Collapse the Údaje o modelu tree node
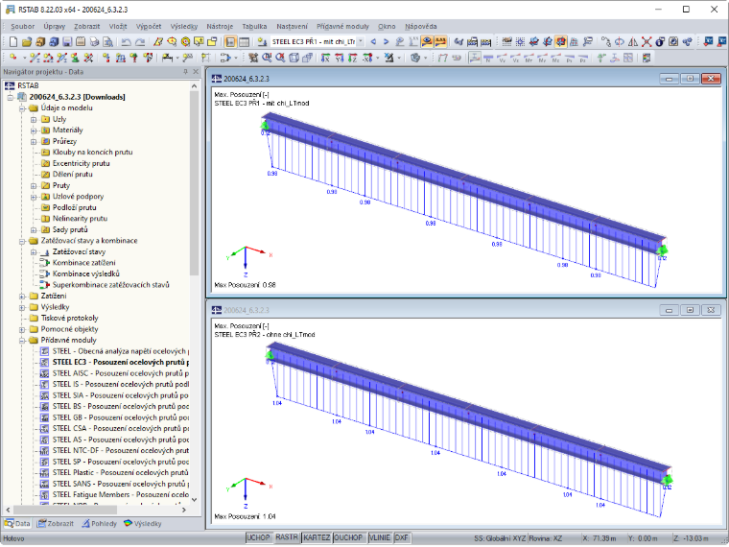This screenshot has width=729, height=547. (22, 107)
